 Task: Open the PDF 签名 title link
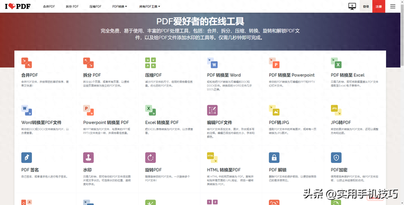tap(30, 170)
